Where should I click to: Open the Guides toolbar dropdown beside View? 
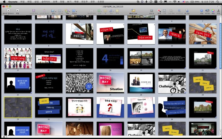click(x=60, y=11)
